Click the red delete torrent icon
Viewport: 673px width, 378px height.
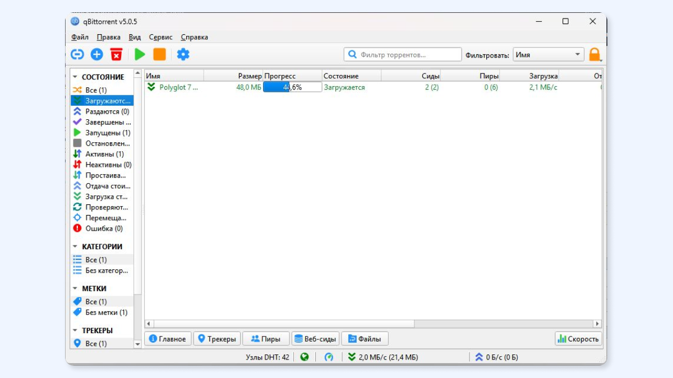pos(116,54)
